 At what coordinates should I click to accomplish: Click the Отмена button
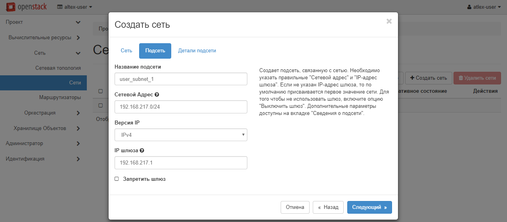click(x=295, y=207)
